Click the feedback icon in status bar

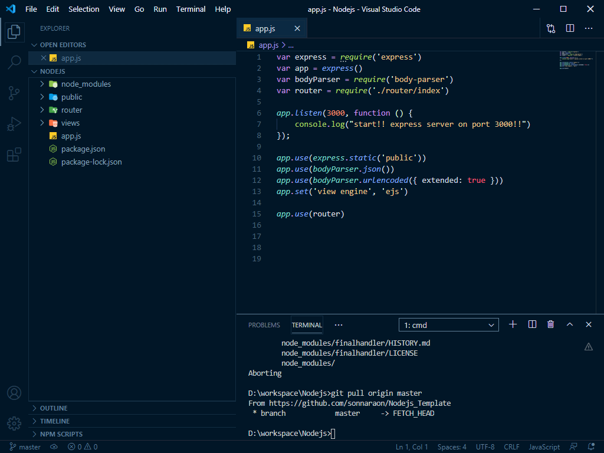tap(573, 447)
